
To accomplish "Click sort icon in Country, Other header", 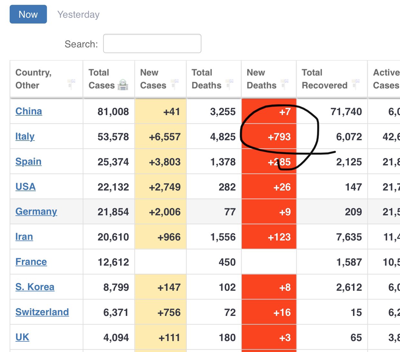I will tap(71, 84).
